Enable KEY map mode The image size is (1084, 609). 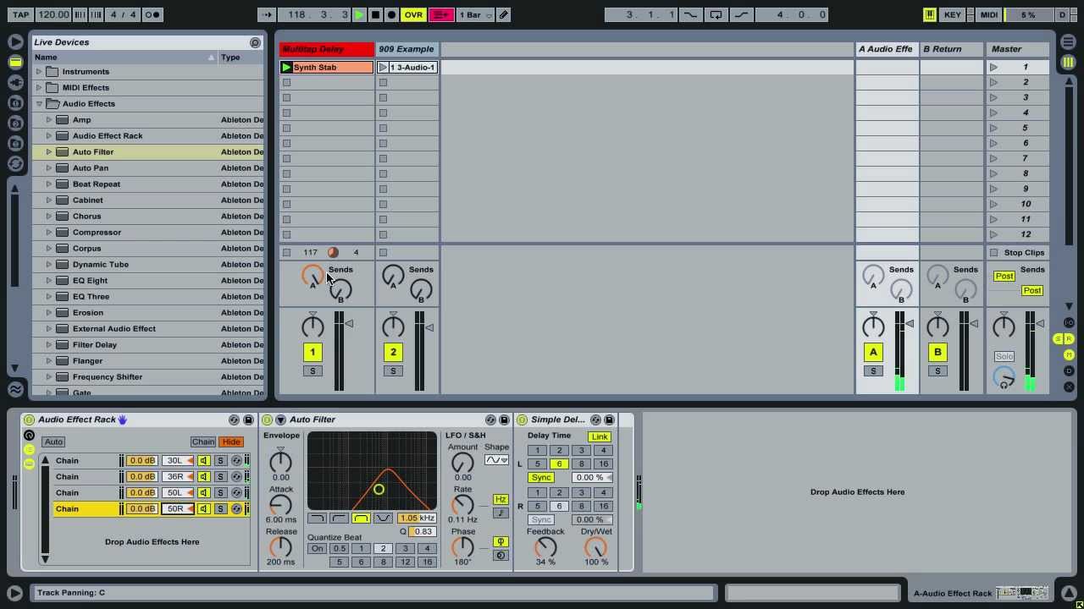tap(953, 14)
